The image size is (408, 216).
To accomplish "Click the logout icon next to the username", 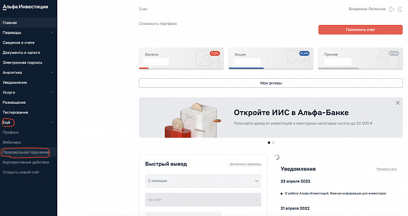I will tap(392, 10).
